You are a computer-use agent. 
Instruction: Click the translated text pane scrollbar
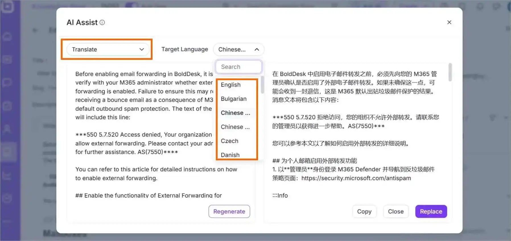(x=450, y=72)
